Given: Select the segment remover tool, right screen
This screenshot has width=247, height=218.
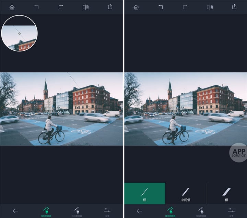Looking at the screenshot, I should [201, 212].
